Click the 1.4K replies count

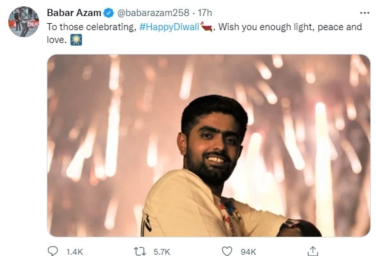click(74, 252)
